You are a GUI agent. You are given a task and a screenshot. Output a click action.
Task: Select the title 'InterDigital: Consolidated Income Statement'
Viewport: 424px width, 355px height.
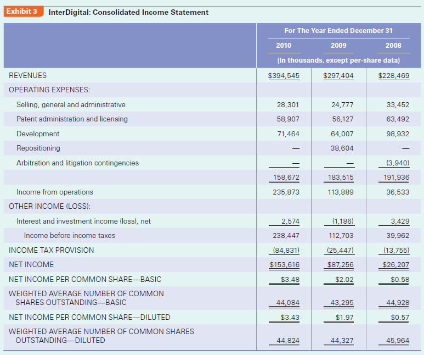pos(128,13)
